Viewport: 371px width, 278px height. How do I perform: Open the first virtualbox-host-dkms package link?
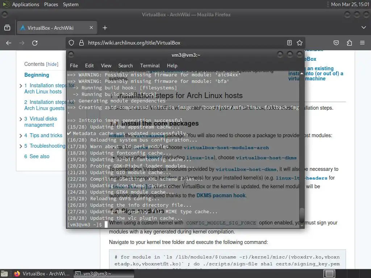(x=266, y=158)
